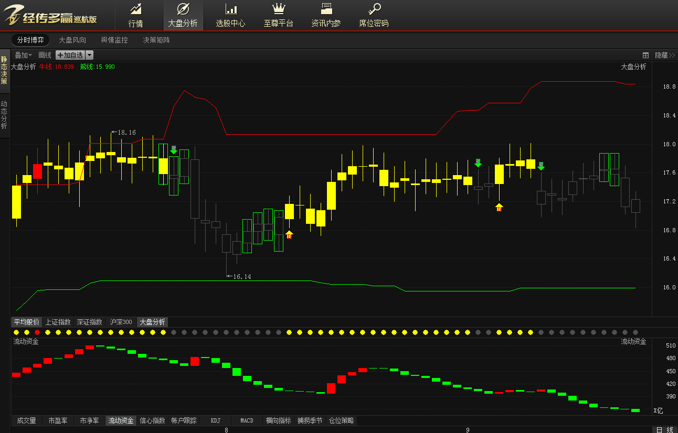Click the 画线 draw line button
Image resolution: width=678 pixels, height=433 pixels.
coord(45,55)
